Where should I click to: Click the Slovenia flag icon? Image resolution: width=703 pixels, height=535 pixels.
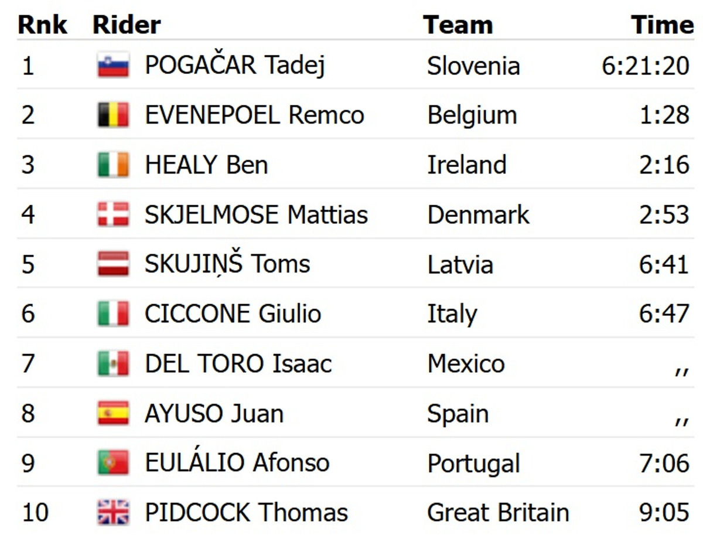[113, 65]
